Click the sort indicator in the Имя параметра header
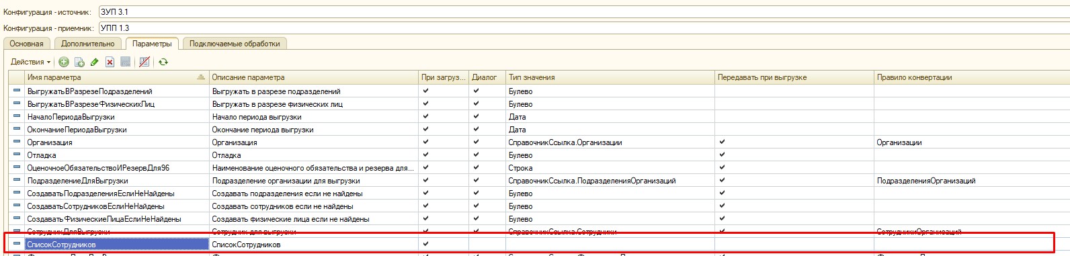 (201, 77)
